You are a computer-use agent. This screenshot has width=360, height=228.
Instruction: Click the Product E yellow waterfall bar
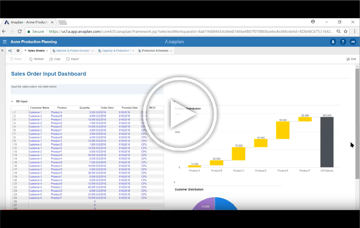[x=283, y=130]
